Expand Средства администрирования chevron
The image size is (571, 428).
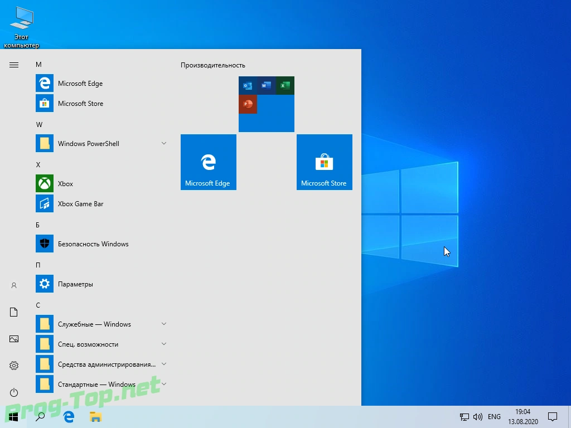pos(164,363)
